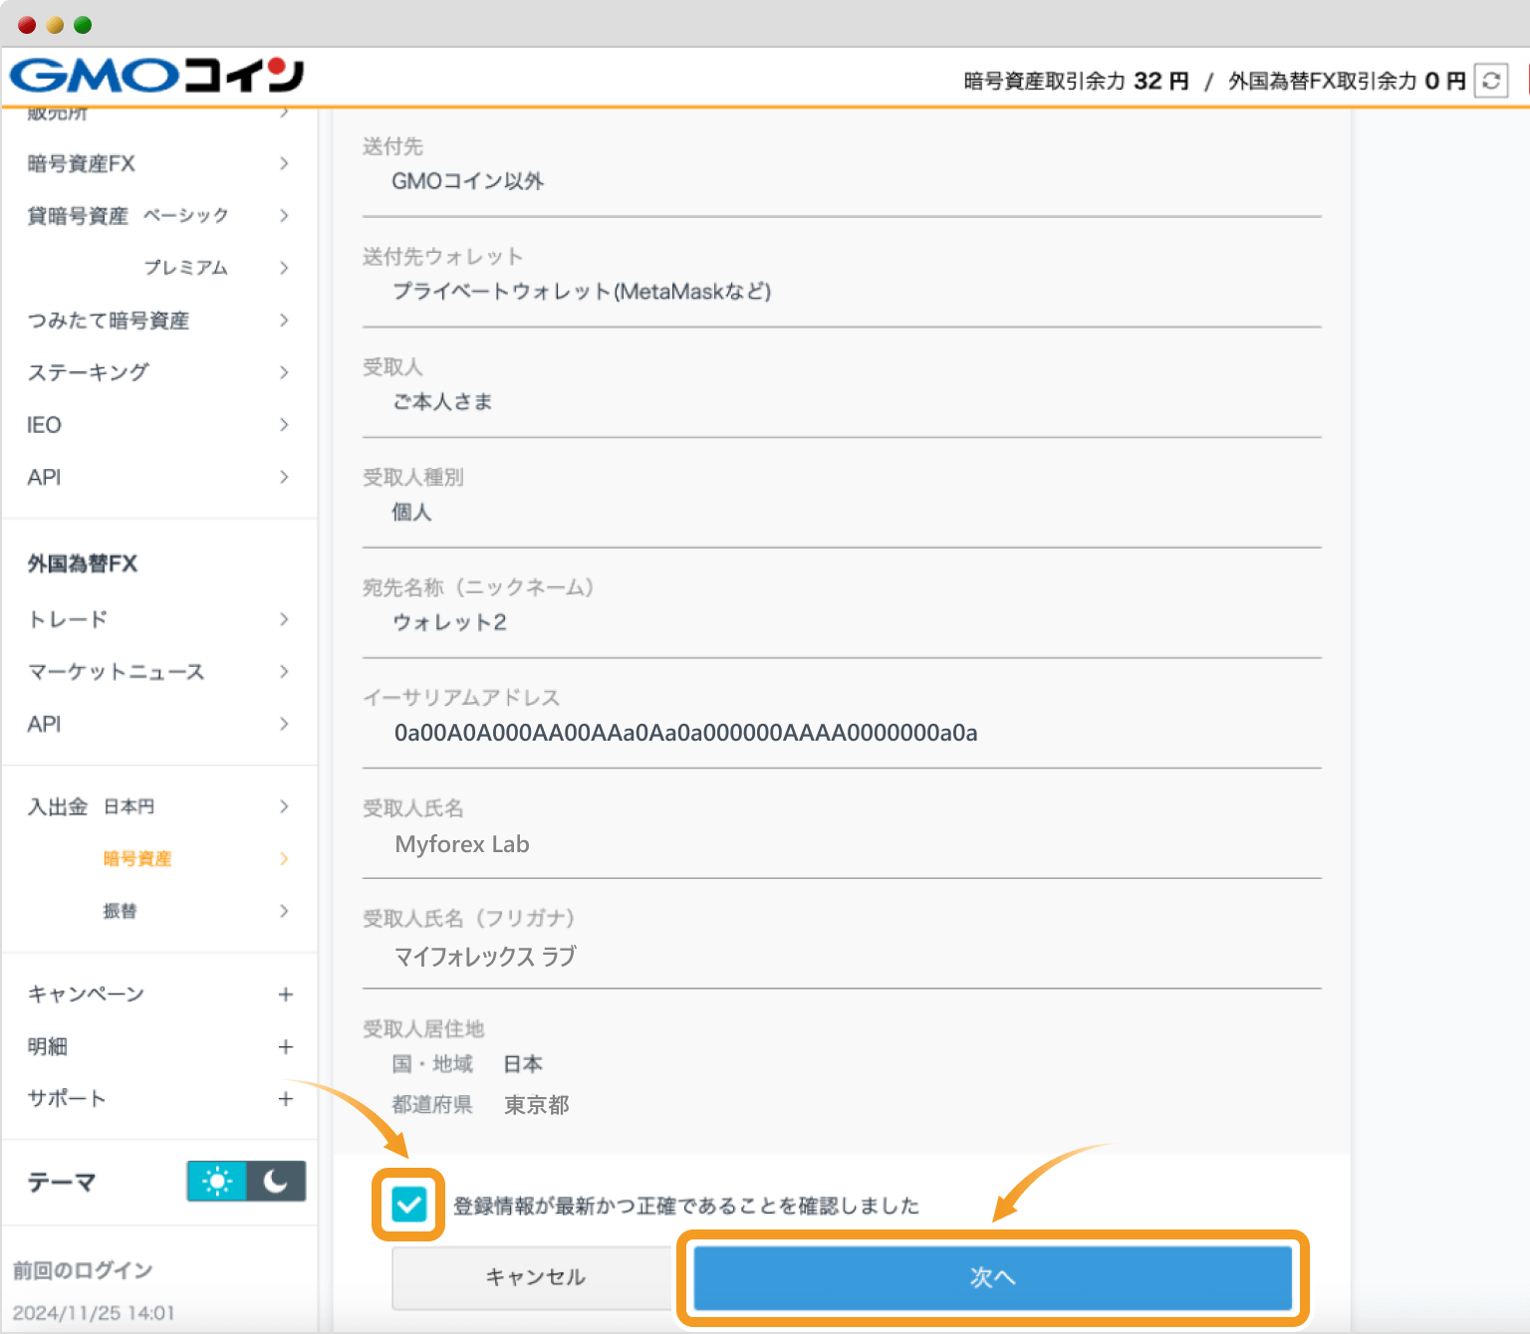
Task: Click the 暗号資産取引余力 32 円 text
Action: pyautogui.click(x=1076, y=81)
